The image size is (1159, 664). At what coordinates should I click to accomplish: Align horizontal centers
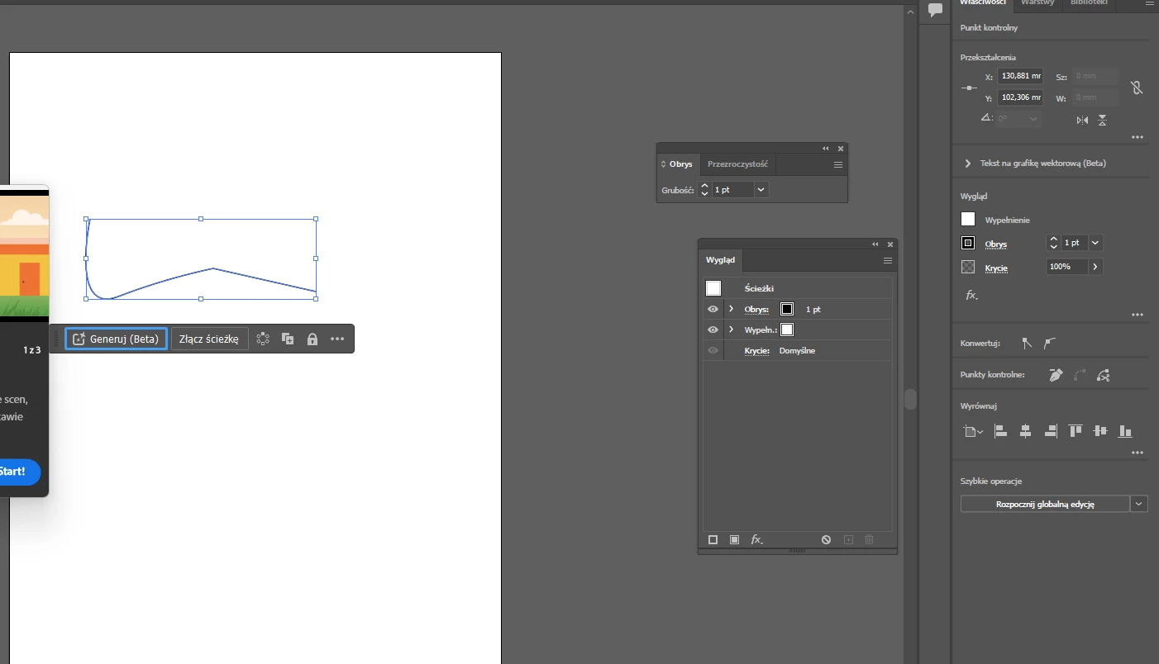1025,431
